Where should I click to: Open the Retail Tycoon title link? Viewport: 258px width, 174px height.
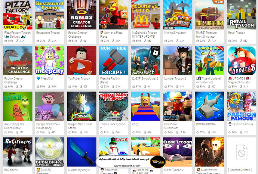[236, 33]
